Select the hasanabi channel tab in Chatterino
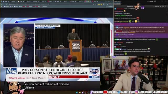Screen dimensions: 168x94 tap(117, 4)
